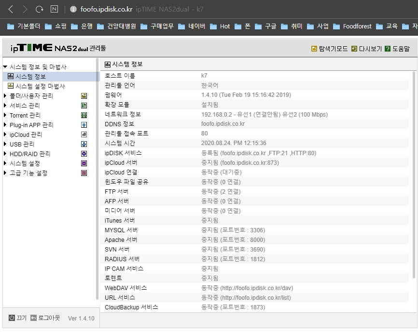Click the 도움말 link text
This screenshot has height=333, width=418.
[401, 49]
